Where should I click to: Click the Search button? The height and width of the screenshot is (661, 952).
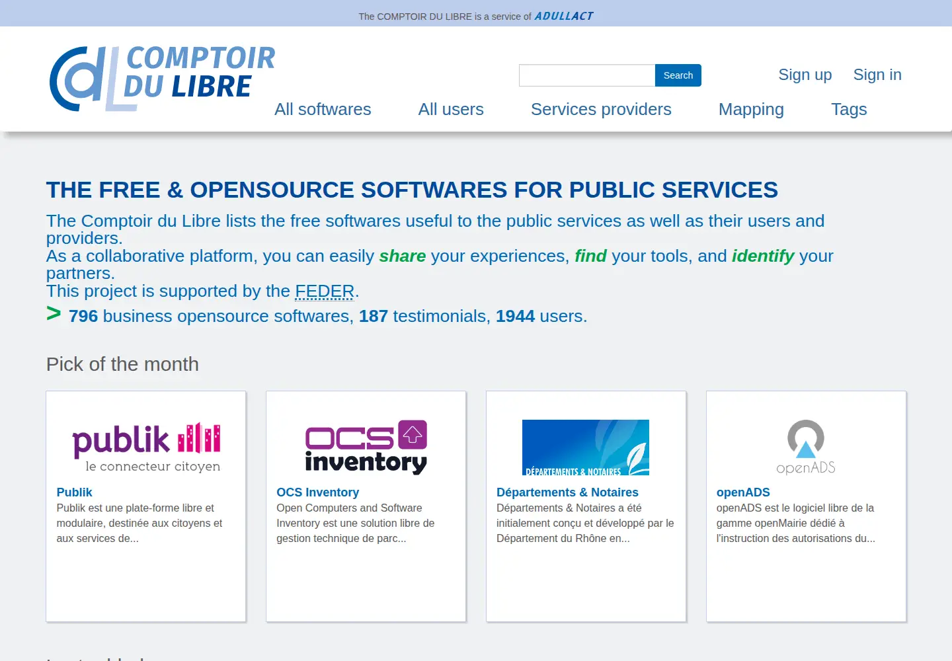pyautogui.click(x=678, y=75)
